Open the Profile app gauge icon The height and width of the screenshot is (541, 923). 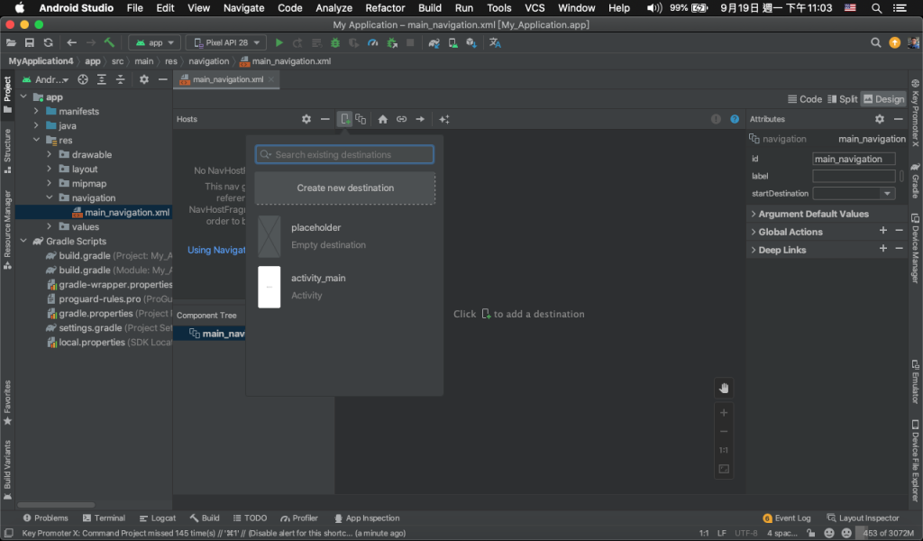pyautogui.click(x=372, y=43)
